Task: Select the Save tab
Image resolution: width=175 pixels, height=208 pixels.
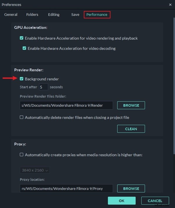Action: pyautogui.click(x=75, y=15)
